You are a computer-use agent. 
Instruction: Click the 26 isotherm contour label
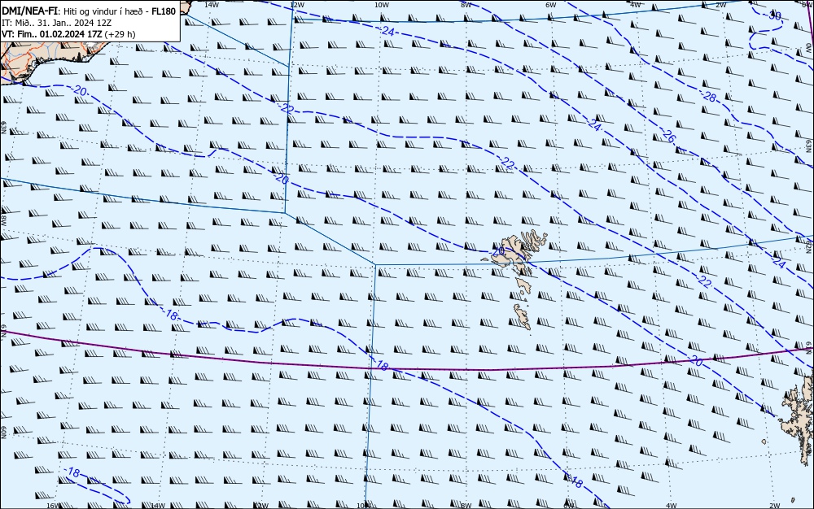click(669, 137)
